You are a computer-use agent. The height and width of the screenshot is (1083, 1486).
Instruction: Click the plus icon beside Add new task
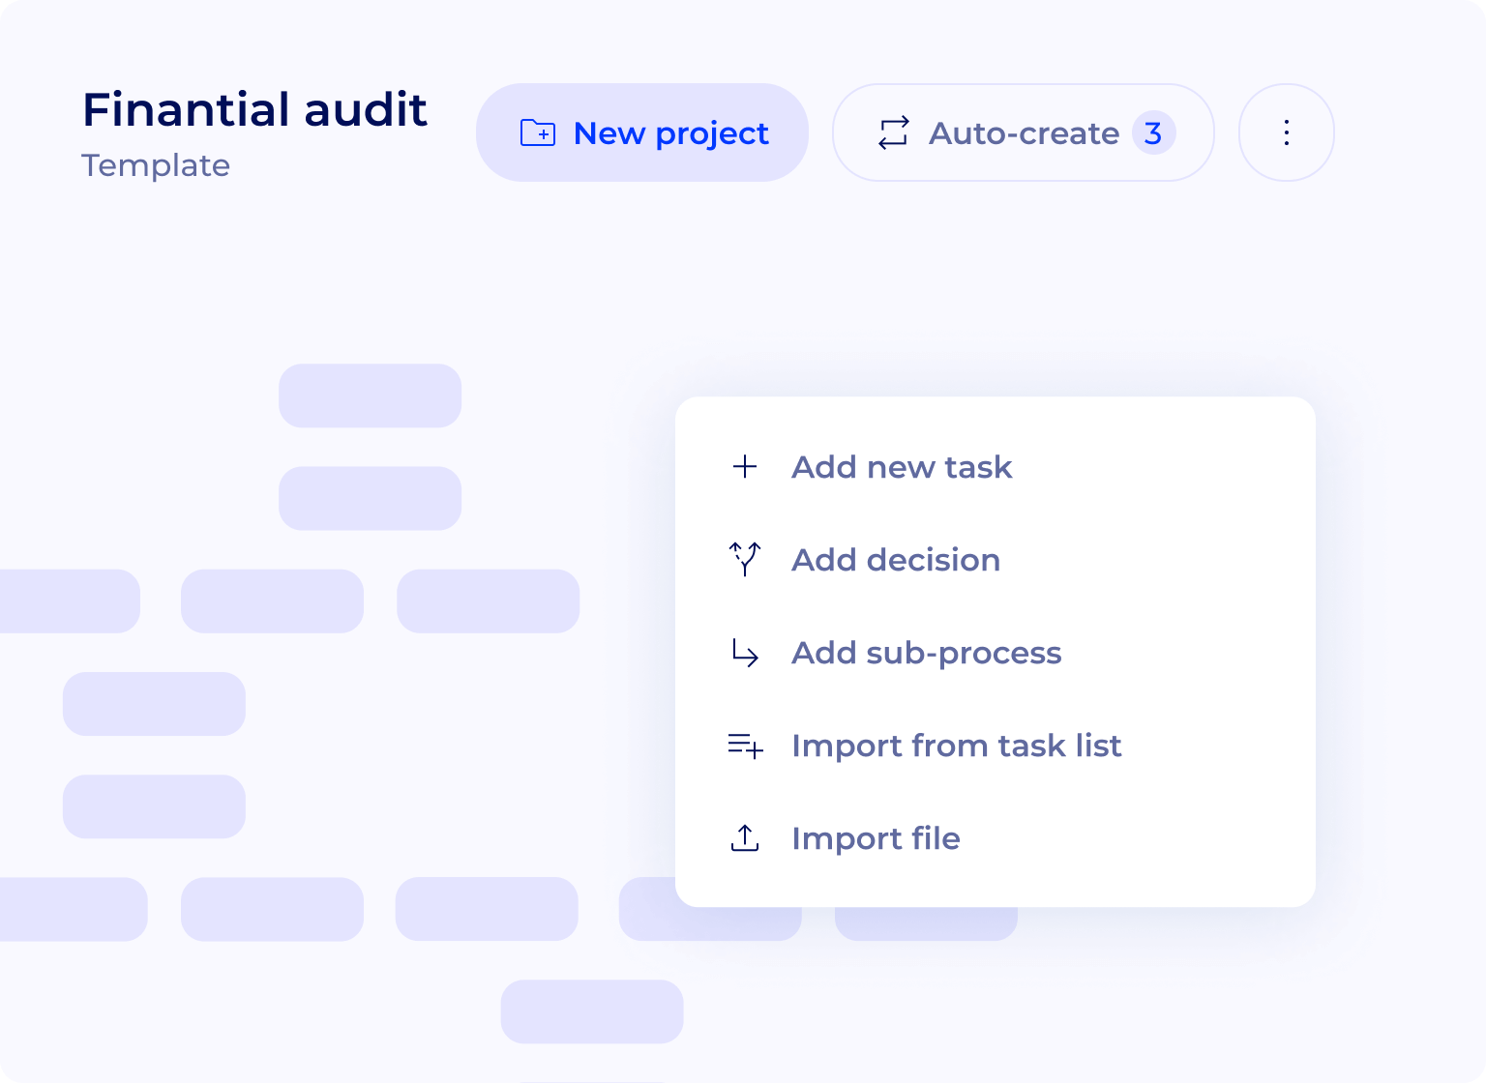[x=745, y=467]
